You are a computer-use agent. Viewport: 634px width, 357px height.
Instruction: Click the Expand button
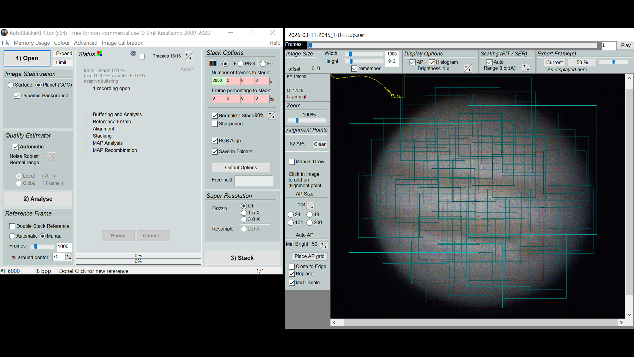(64, 54)
